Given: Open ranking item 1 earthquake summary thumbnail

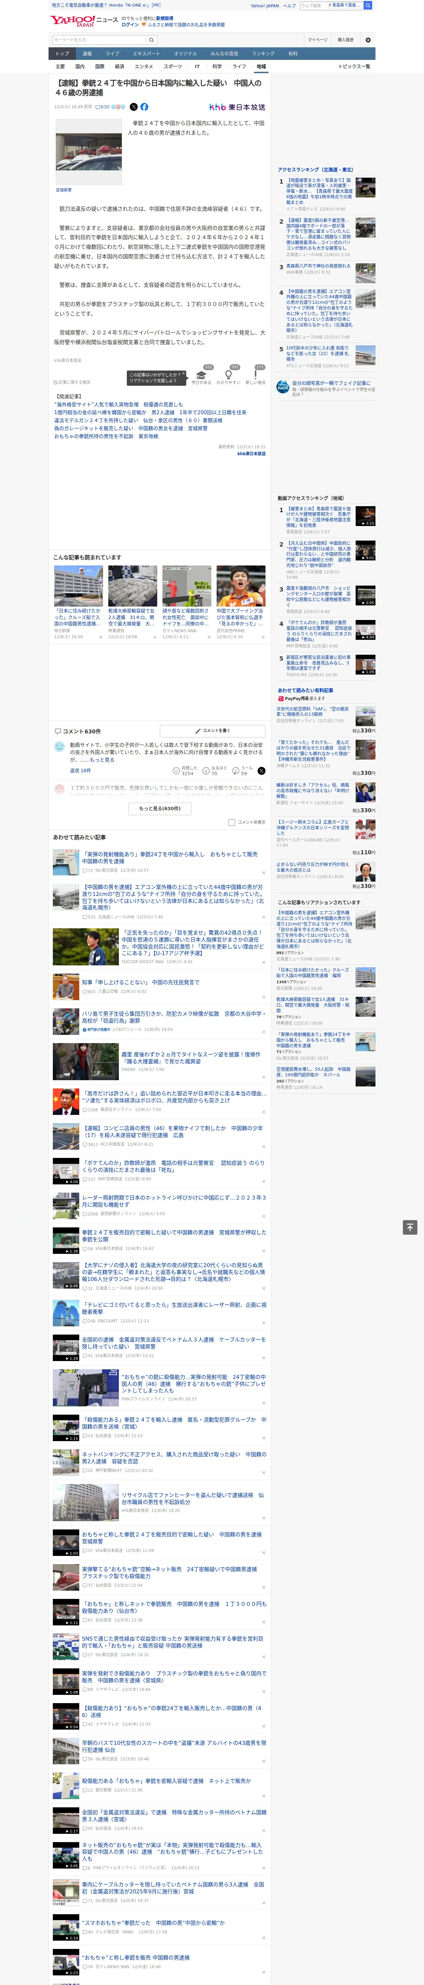Looking at the screenshot, I should click(x=366, y=187).
